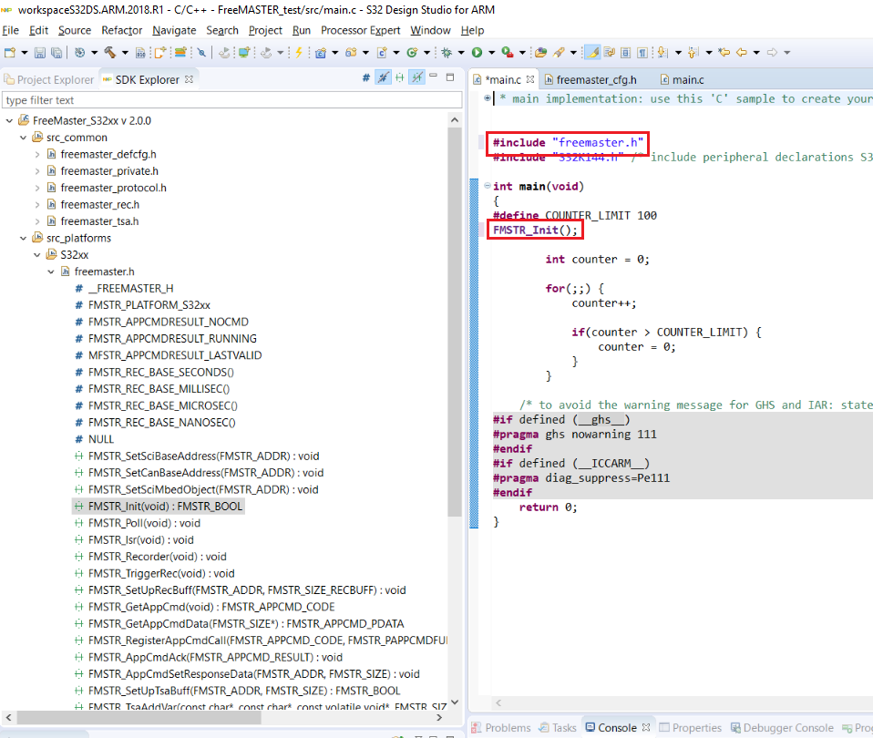Click the green Run play icon
This screenshot has height=738, width=873.
pos(478,52)
